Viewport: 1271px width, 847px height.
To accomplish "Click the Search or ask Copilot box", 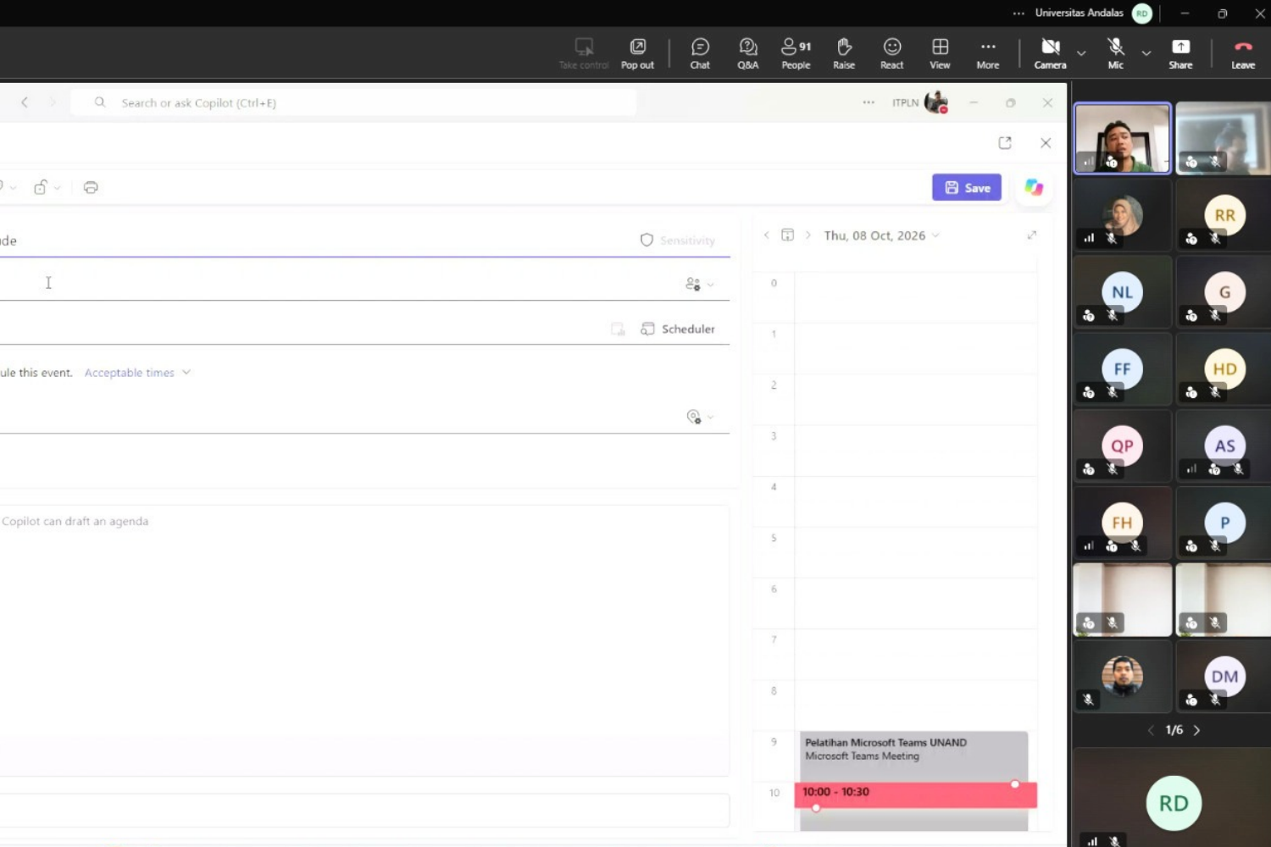I will [x=353, y=102].
